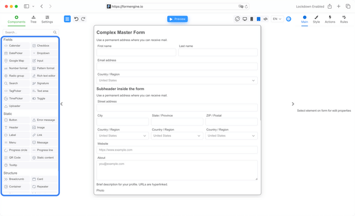Switch to the Tree tab
Viewport: 355px width, 216px height.
[x=33, y=19]
